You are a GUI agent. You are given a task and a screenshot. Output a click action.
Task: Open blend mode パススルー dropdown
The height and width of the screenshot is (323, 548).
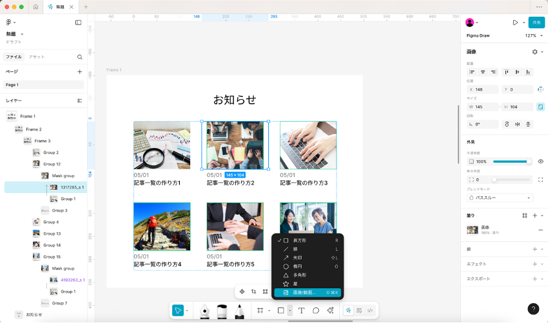pyautogui.click(x=500, y=198)
